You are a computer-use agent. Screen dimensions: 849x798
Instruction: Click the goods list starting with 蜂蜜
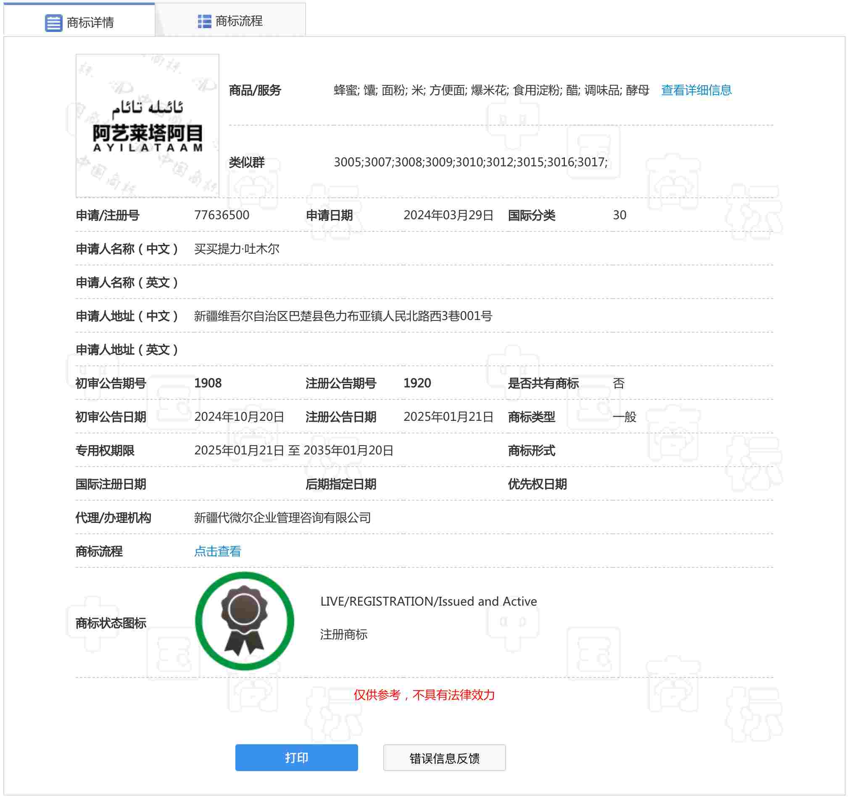click(491, 90)
